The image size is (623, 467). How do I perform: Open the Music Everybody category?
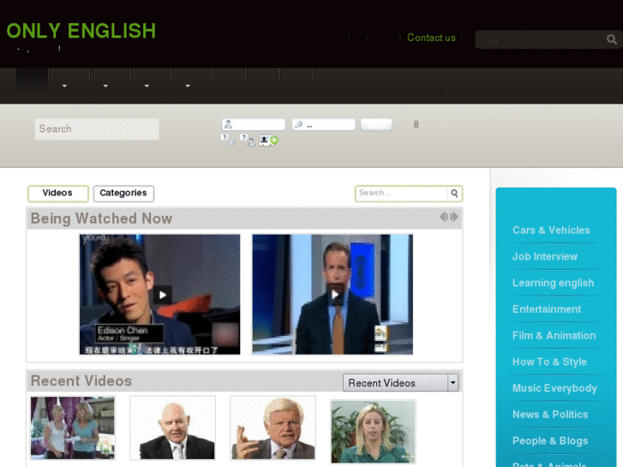pos(554,388)
